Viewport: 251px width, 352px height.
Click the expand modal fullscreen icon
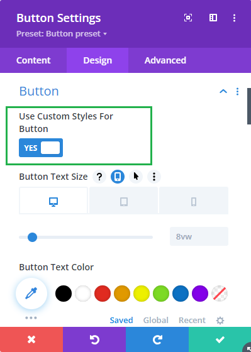188,18
